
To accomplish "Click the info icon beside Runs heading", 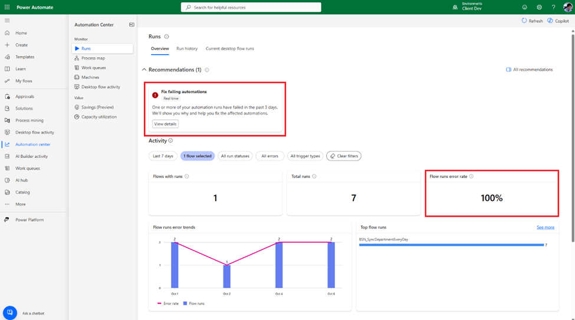I will click(x=166, y=37).
